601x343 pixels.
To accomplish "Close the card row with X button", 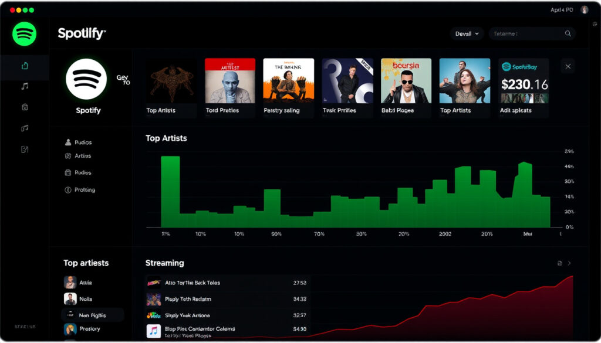I will (568, 66).
